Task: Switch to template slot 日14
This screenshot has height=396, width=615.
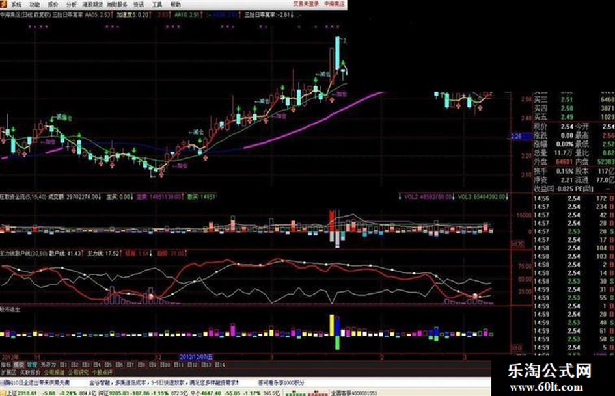Action: pyautogui.click(x=220, y=365)
